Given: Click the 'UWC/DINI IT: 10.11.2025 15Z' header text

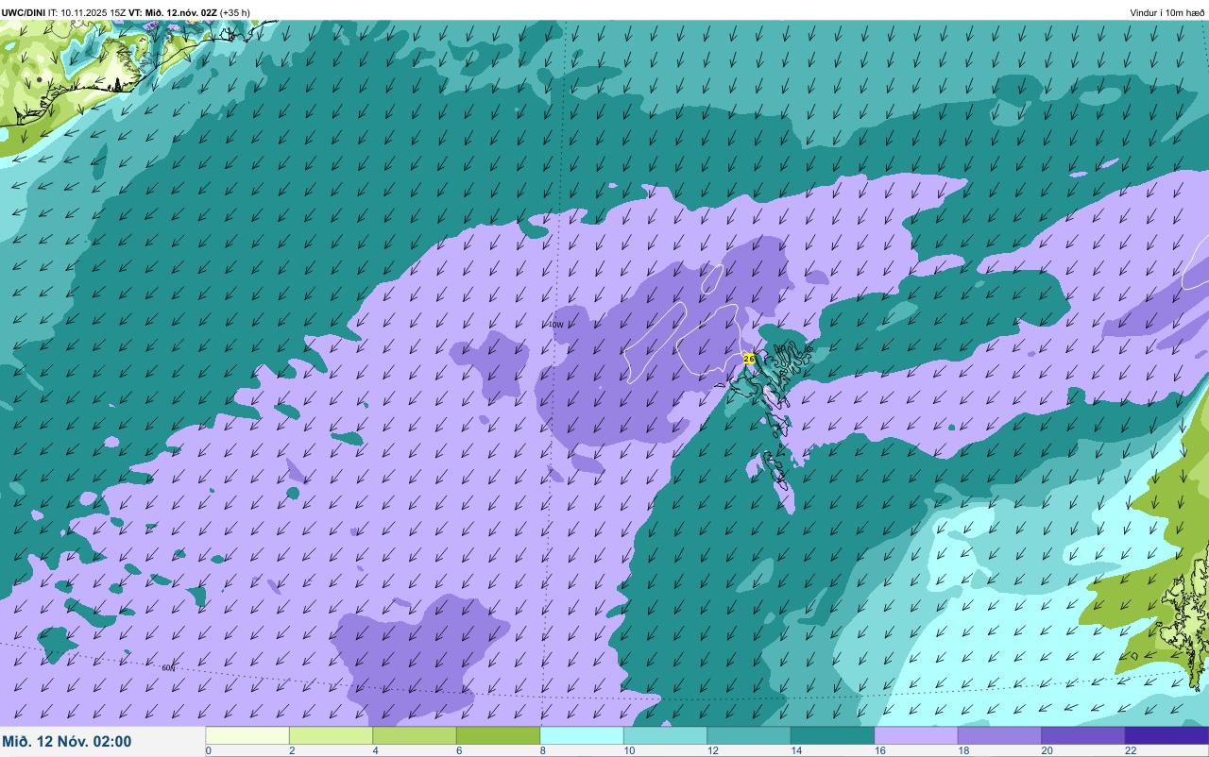Looking at the screenshot, I should tap(64, 12).
